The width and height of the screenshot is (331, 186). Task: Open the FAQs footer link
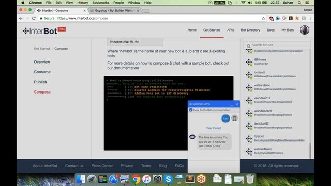179,166
